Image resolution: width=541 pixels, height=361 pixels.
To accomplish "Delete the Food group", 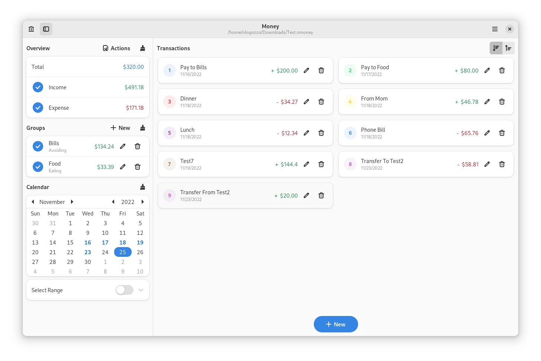I will [138, 167].
